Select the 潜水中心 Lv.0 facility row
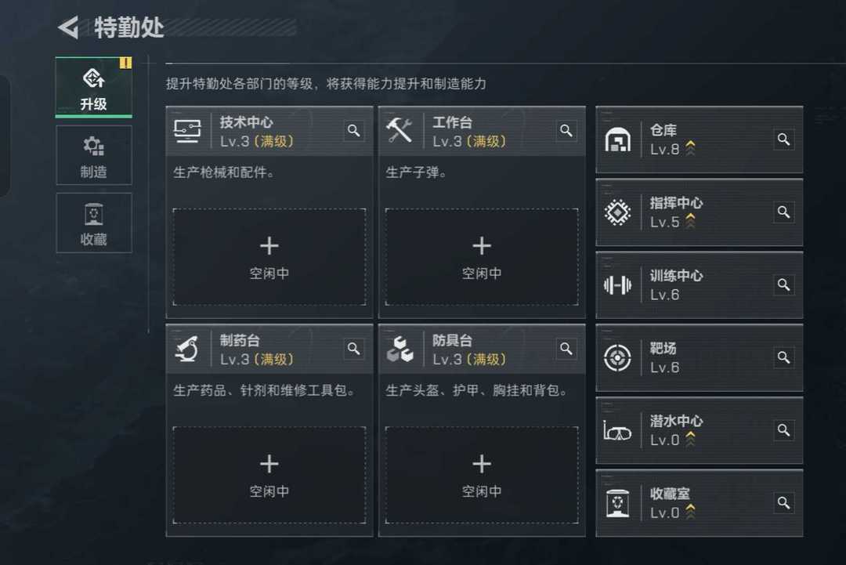Image resolution: width=846 pixels, height=565 pixels. [x=700, y=430]
